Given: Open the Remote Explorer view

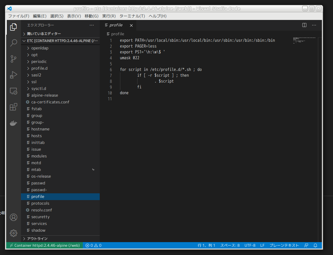Looking at the screenshot, I should (x=13, y=91).
